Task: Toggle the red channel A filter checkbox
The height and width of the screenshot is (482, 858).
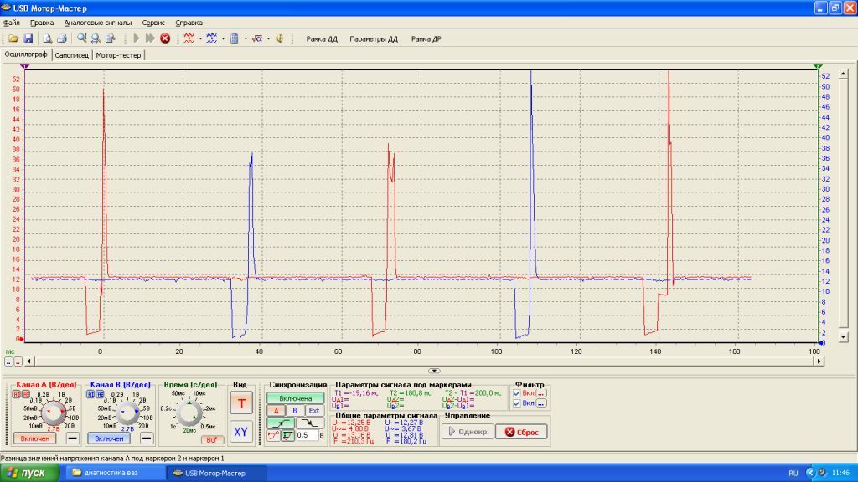Action: 516,393
